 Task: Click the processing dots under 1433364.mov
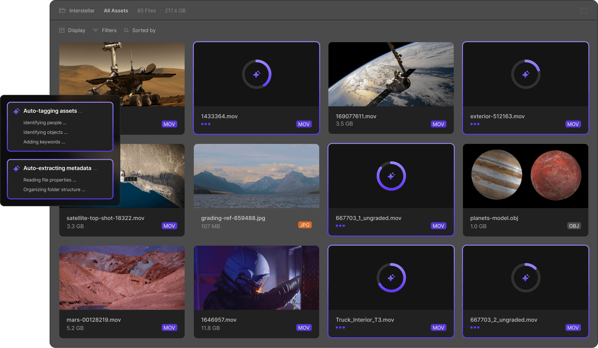(x=206, y=124)
